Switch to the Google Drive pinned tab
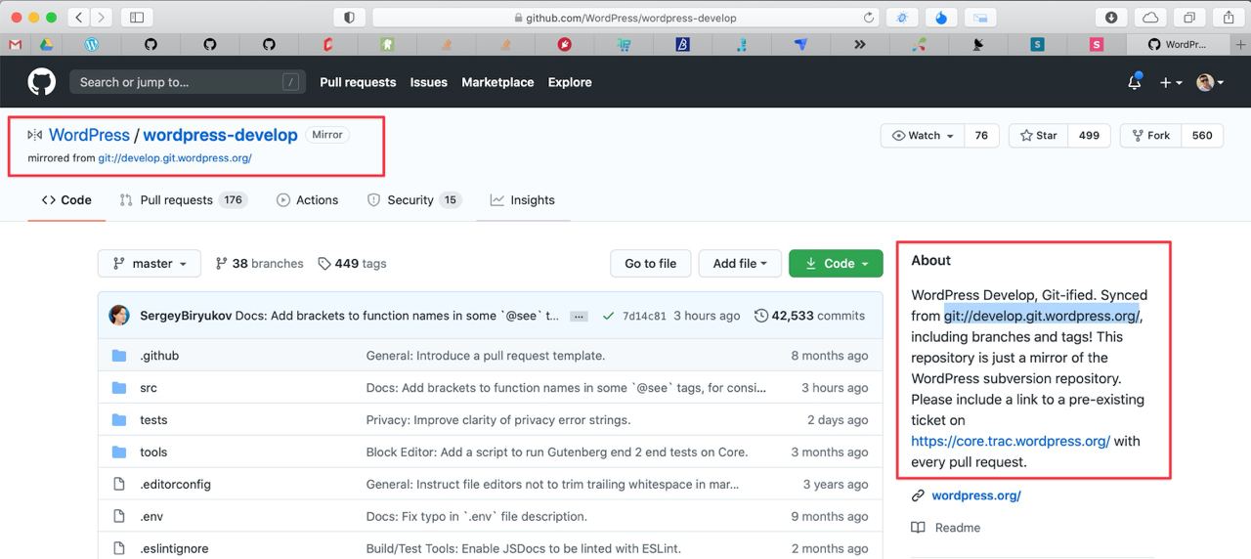Screen dimensions: 1251x559 click(45, 44)
